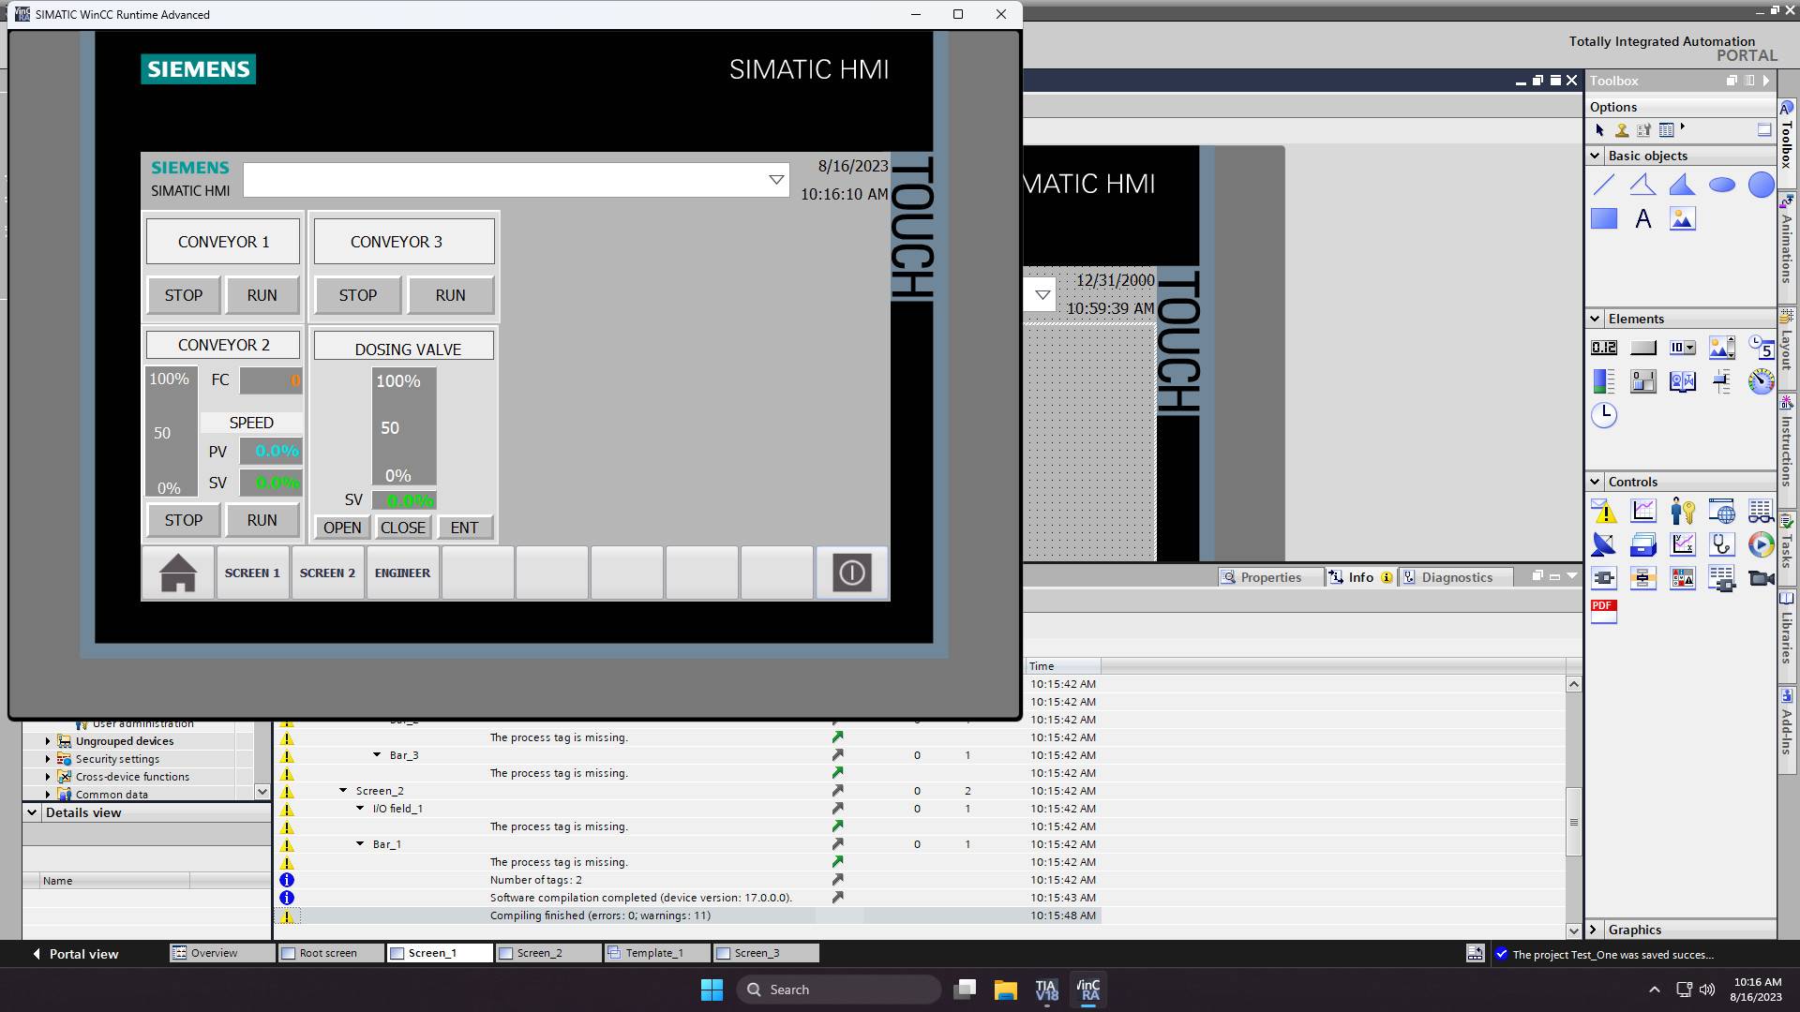Expand the Graphics section

[x=1594, y=930]
